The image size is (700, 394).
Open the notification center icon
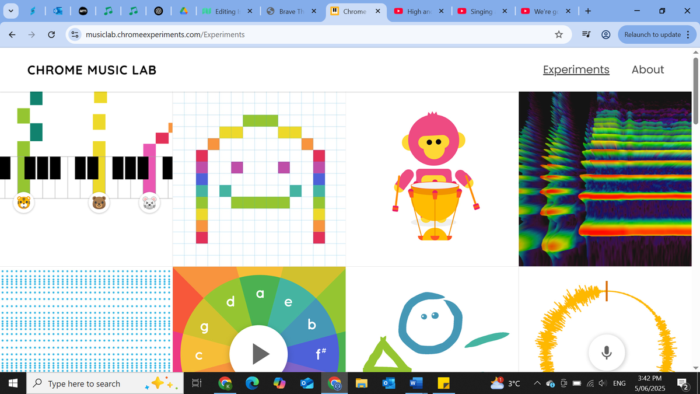point(682,383)
